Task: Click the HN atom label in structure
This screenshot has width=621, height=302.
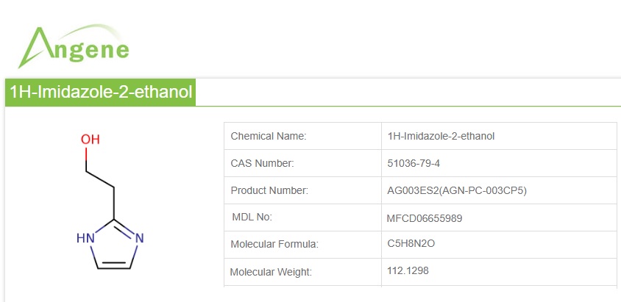Action: 85,238
